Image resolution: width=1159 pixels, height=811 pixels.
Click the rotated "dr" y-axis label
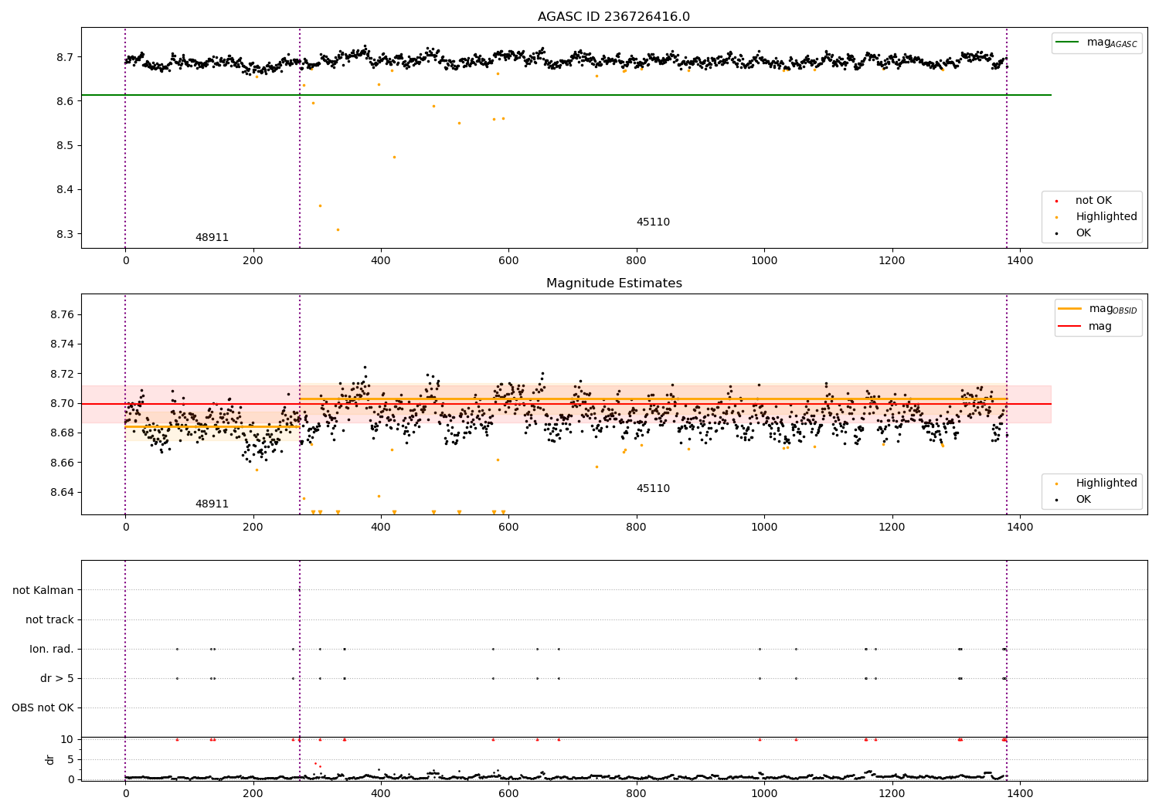50,759
